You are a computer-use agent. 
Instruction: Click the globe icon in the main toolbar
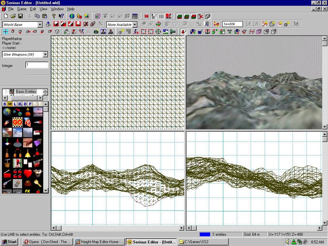pyautogui.click(x=72, y=16)
